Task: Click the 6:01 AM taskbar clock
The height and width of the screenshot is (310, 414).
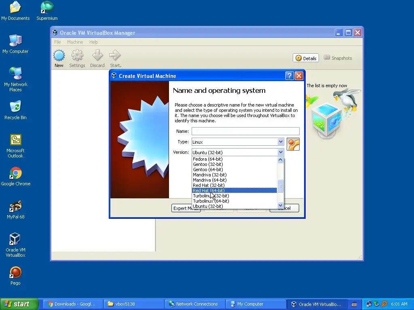Action: point(399,304)
